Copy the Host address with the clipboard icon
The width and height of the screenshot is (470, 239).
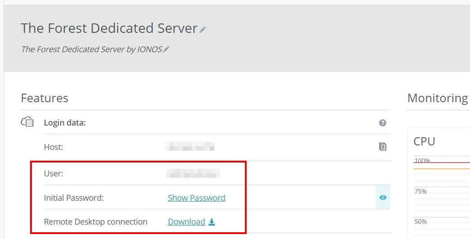pyautogui.click(x=383, y=147)
